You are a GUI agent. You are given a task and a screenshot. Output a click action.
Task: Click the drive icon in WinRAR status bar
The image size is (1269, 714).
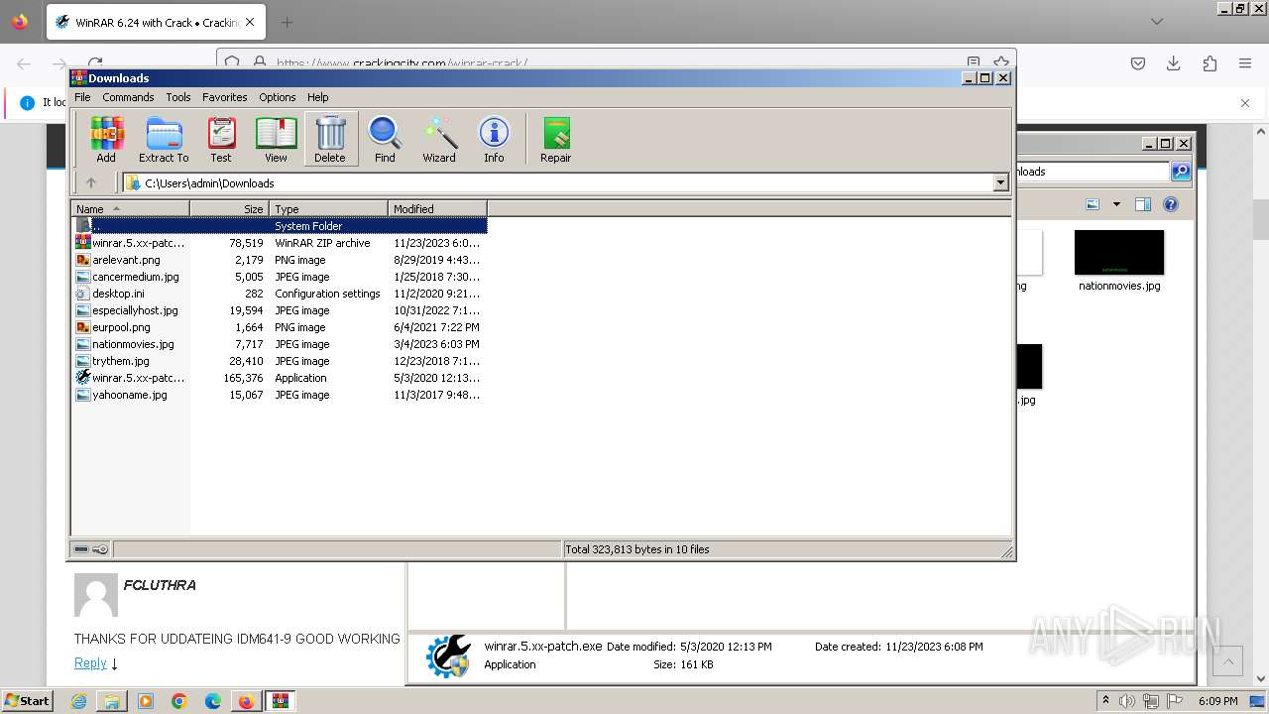pyautogui.click(x=81, y=549)
